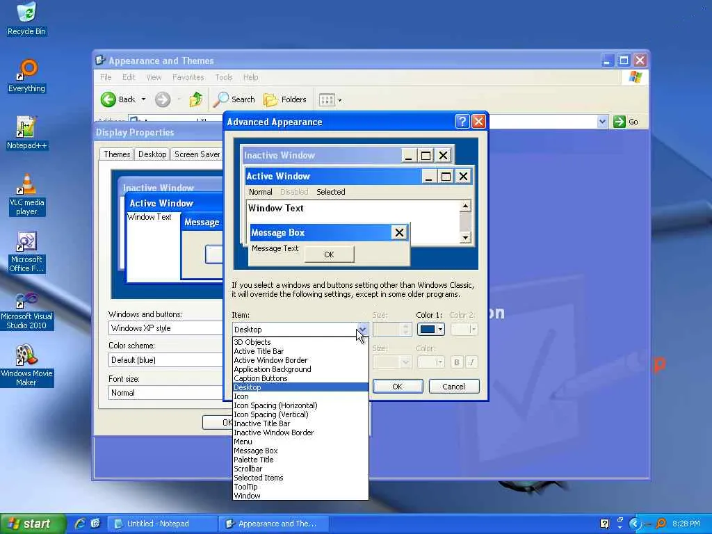Image resolution: width=712 pixels, height=534 pixels.
Task: Open the address bar dropdown arrow
Action: pyautogui.click(x=602, y=122)
